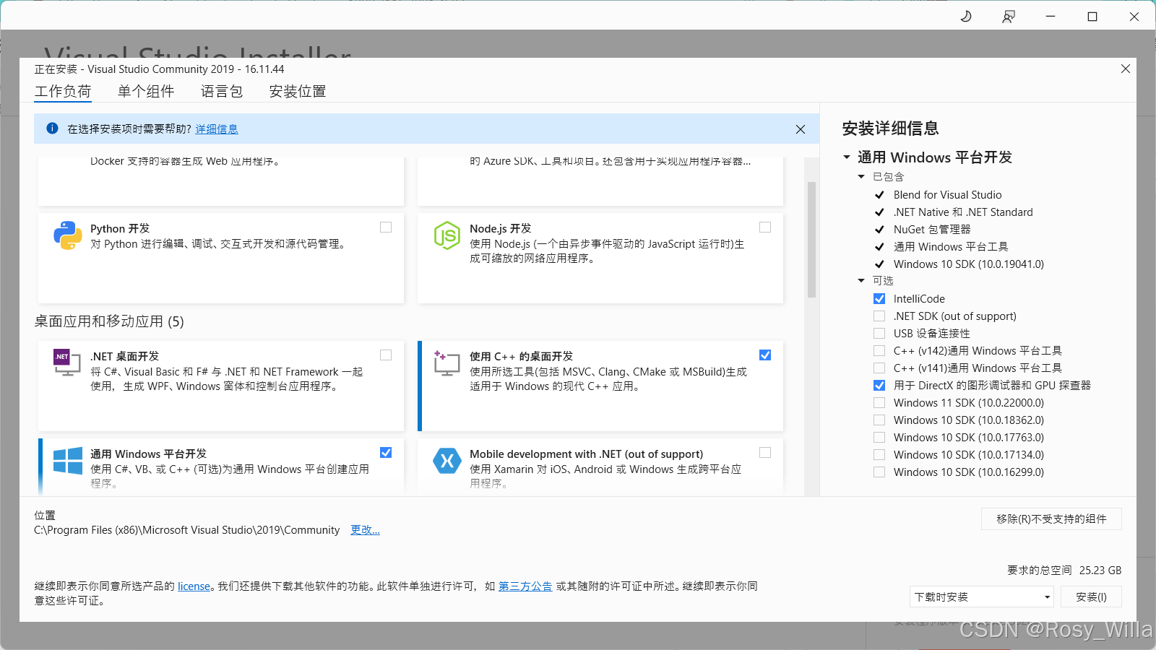This screenshot has width=1156, height=650.
Task: Collapse the 可选 optional components list
Action: click(x=861, y=281)
